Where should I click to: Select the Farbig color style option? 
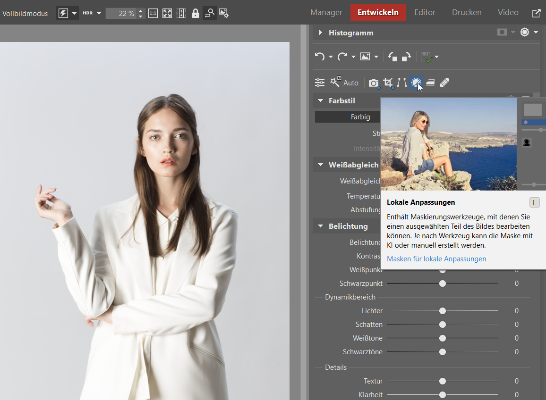(360, 117)
